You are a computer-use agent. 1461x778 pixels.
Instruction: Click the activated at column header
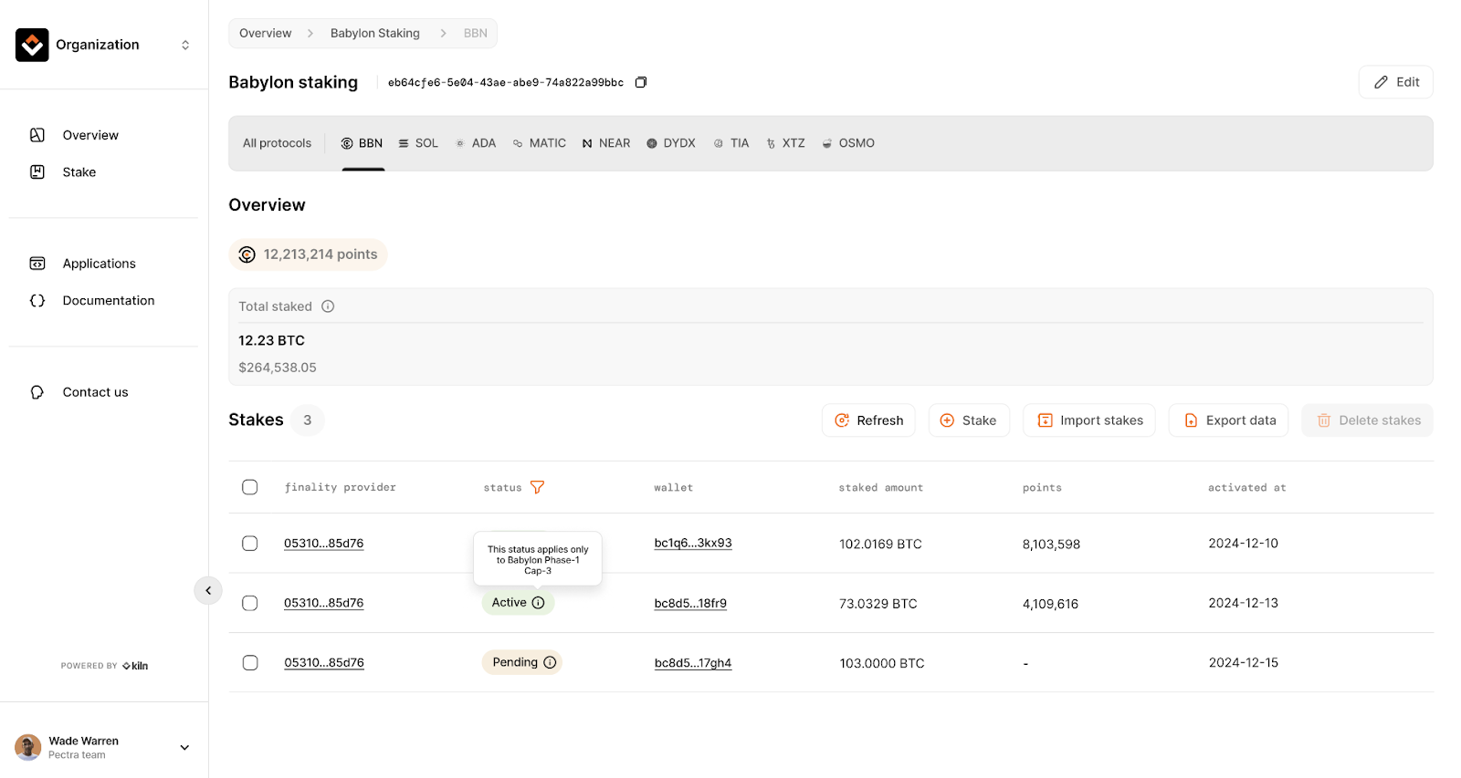coord(1246,488)
